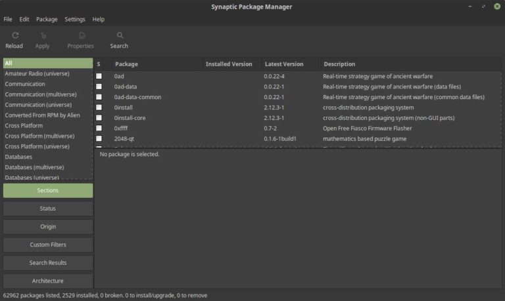Viewport: 505px width, 301px height.
Task: Click description 'cross-distribution packaging system'
Action: click(368, 108)
